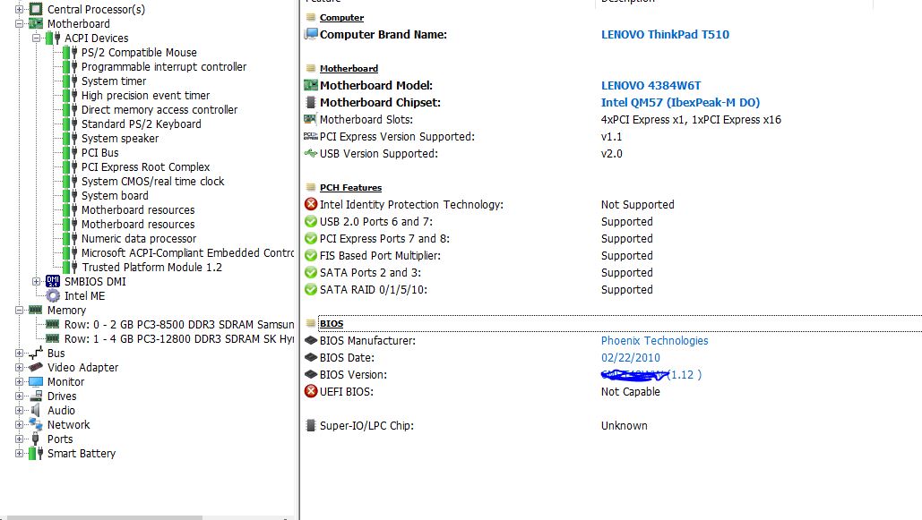Select Standard PS/2 Keyboard item
The height and width of the screenshot is (520, 922).
pyautogui.click(x=142, y=124)
